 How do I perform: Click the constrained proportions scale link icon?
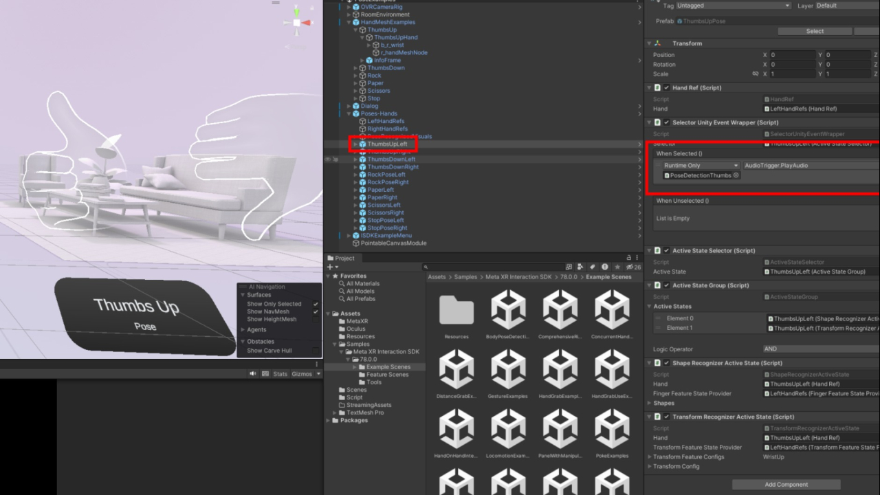pos(756,74)
